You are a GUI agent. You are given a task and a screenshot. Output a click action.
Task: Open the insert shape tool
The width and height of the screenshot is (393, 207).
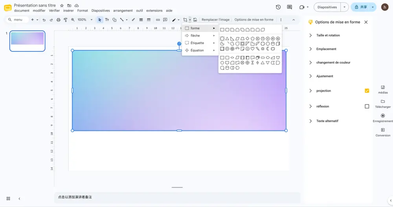[114, 20]
